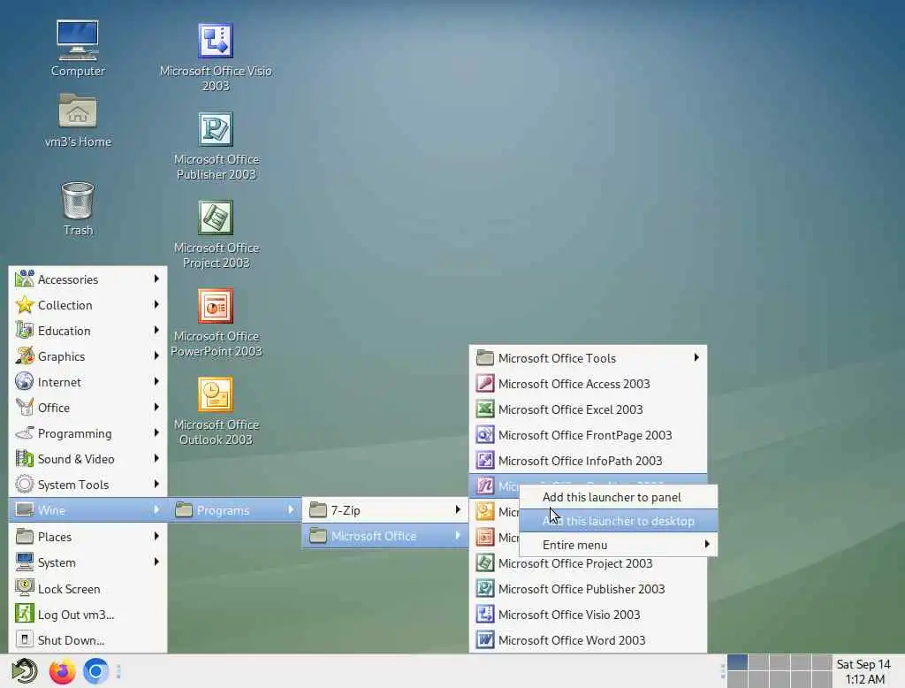Click the Publisher 2003 icon in the submenu

(485, 589)
